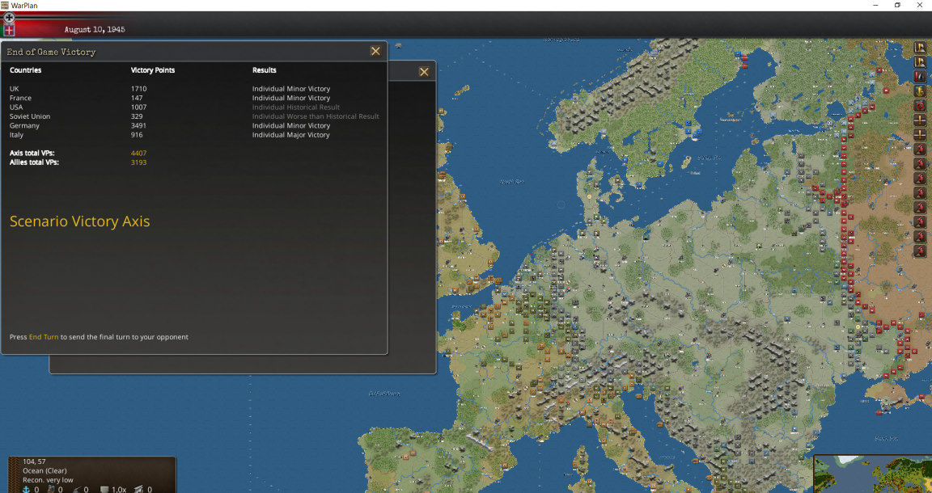Click Italy's 916 victory points value
This screenshot has height=493, width=932.
point(137,135)
